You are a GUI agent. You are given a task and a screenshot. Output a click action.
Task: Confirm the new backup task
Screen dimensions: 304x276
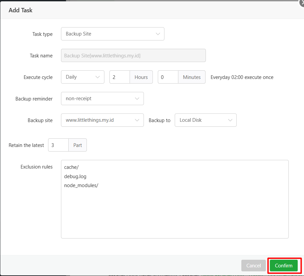click(x=284, y=265)
